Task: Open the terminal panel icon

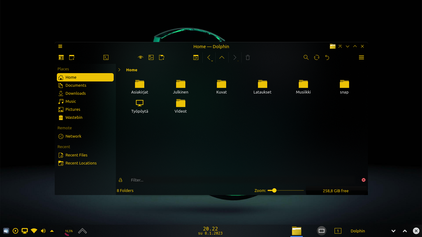Action: pos(106,57)
